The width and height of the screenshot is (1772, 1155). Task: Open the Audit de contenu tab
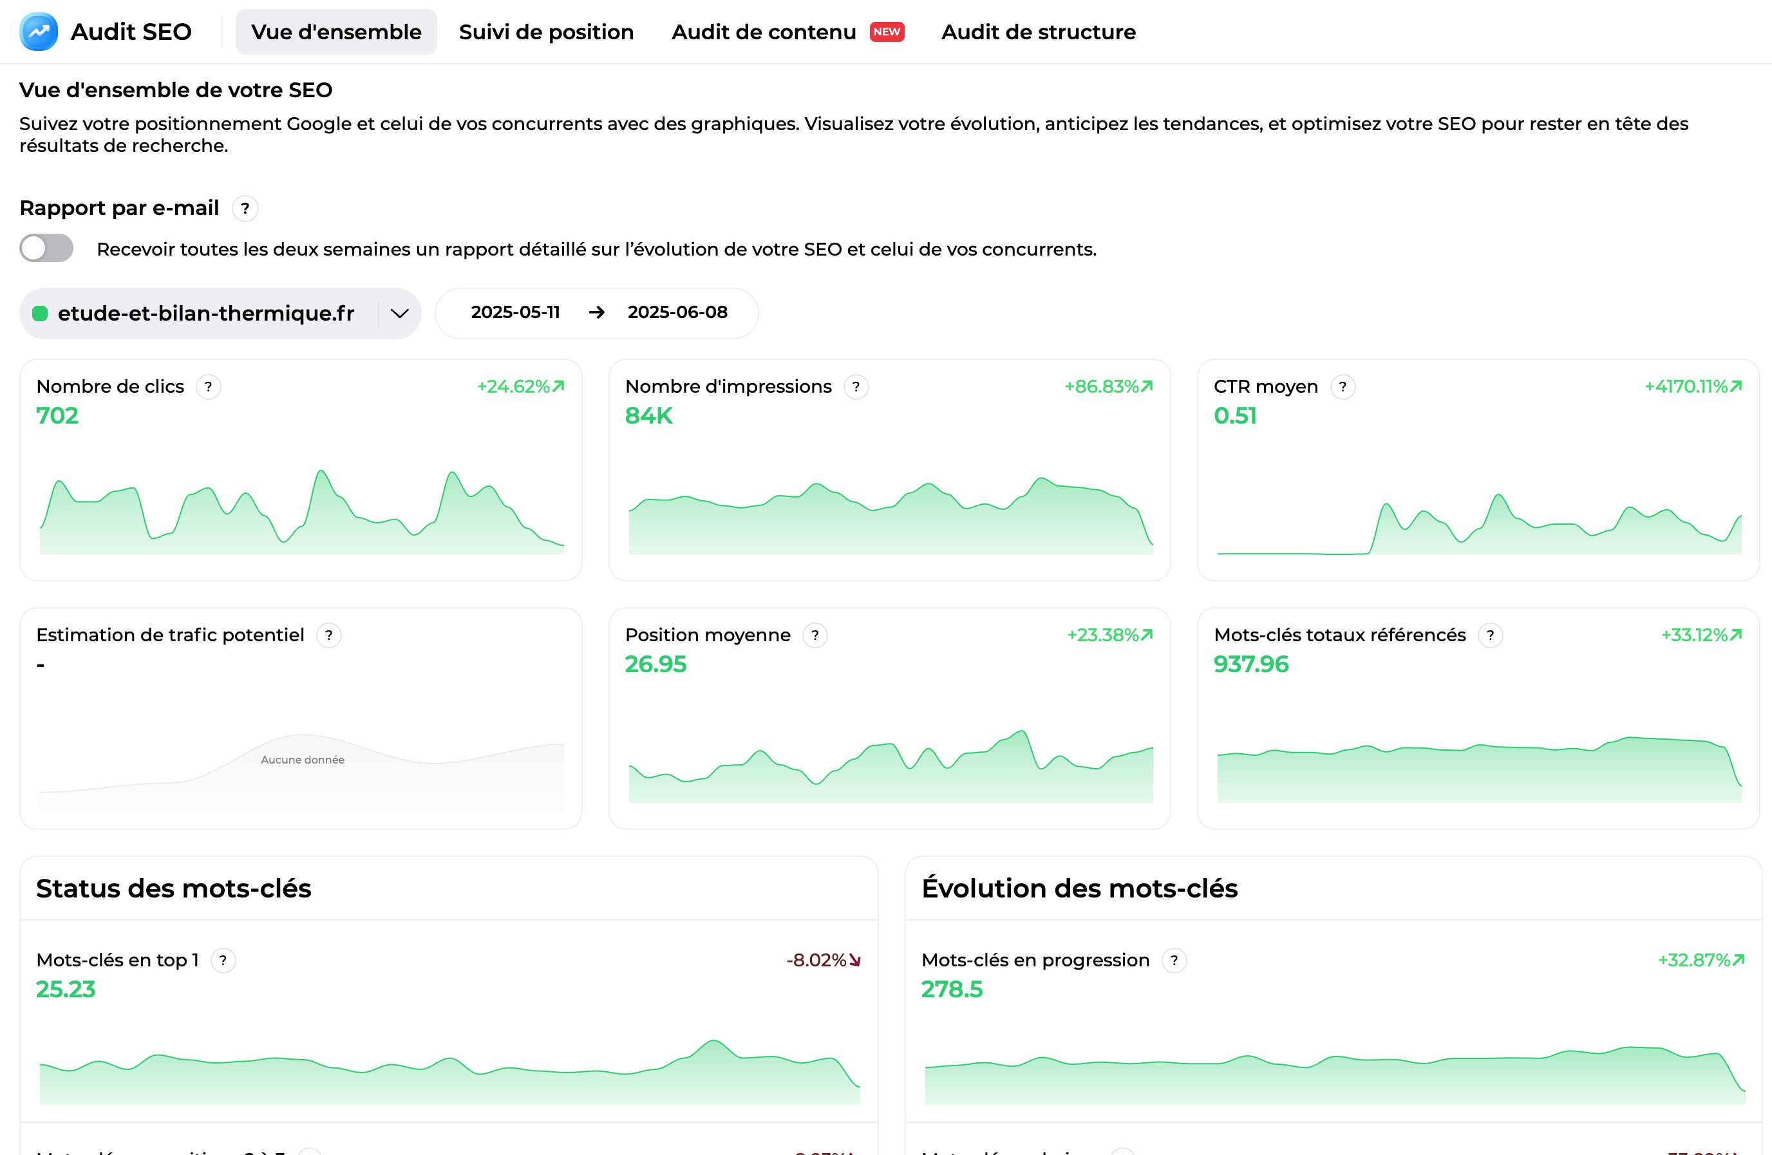(764, 32)
